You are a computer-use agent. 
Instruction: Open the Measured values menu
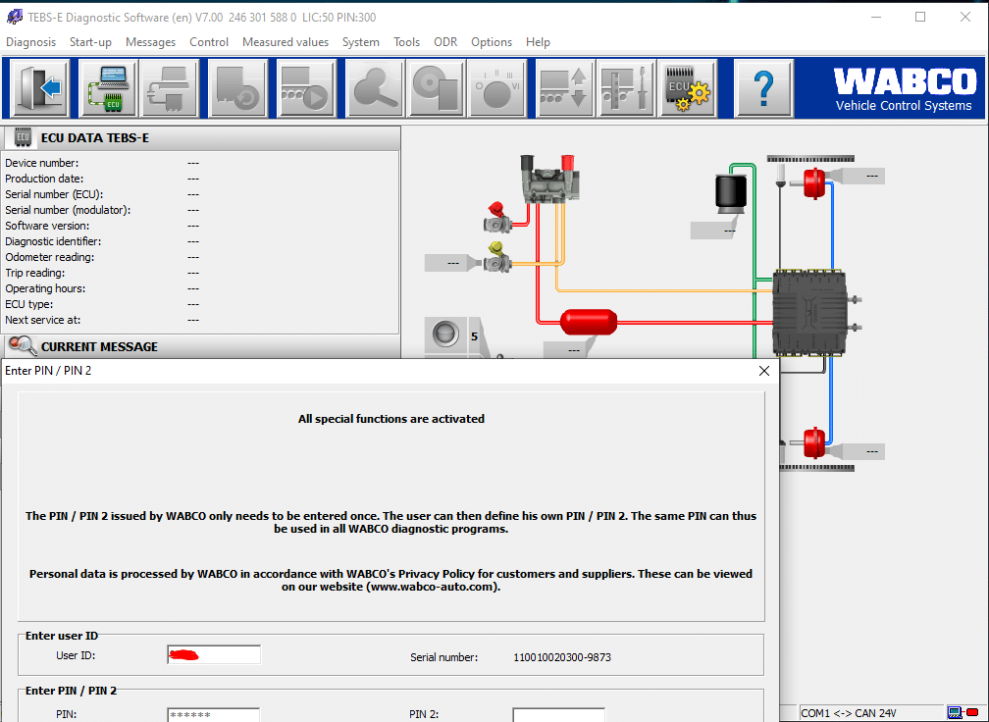[x=285, y=42]
